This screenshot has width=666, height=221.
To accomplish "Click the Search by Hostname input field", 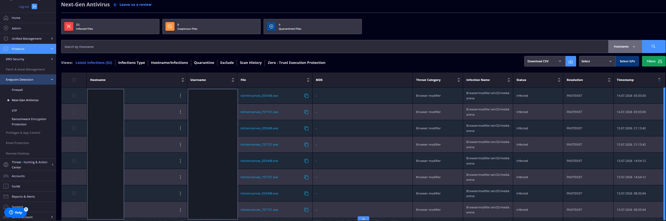I will [x=335, y=47].
